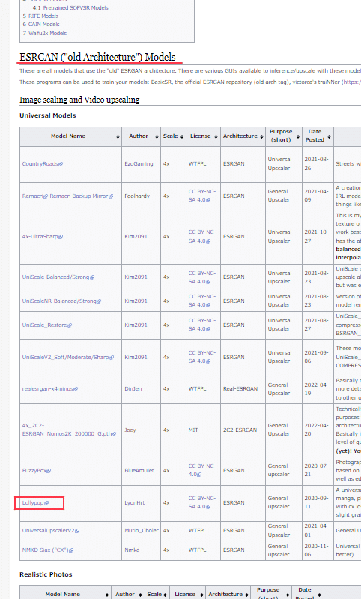361x599 pixels.
Task: Open CC BY-NC-SA 4.0 license in UniScale-Balanced/Strong row
Action: coord(202,277)
